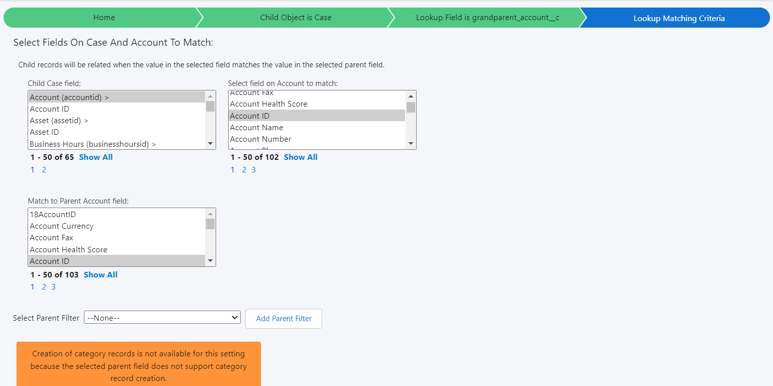Screen dimensions: 773x386
Task: Click up arrow of Parent Account list scrollbar
Action: click(210, 214)
